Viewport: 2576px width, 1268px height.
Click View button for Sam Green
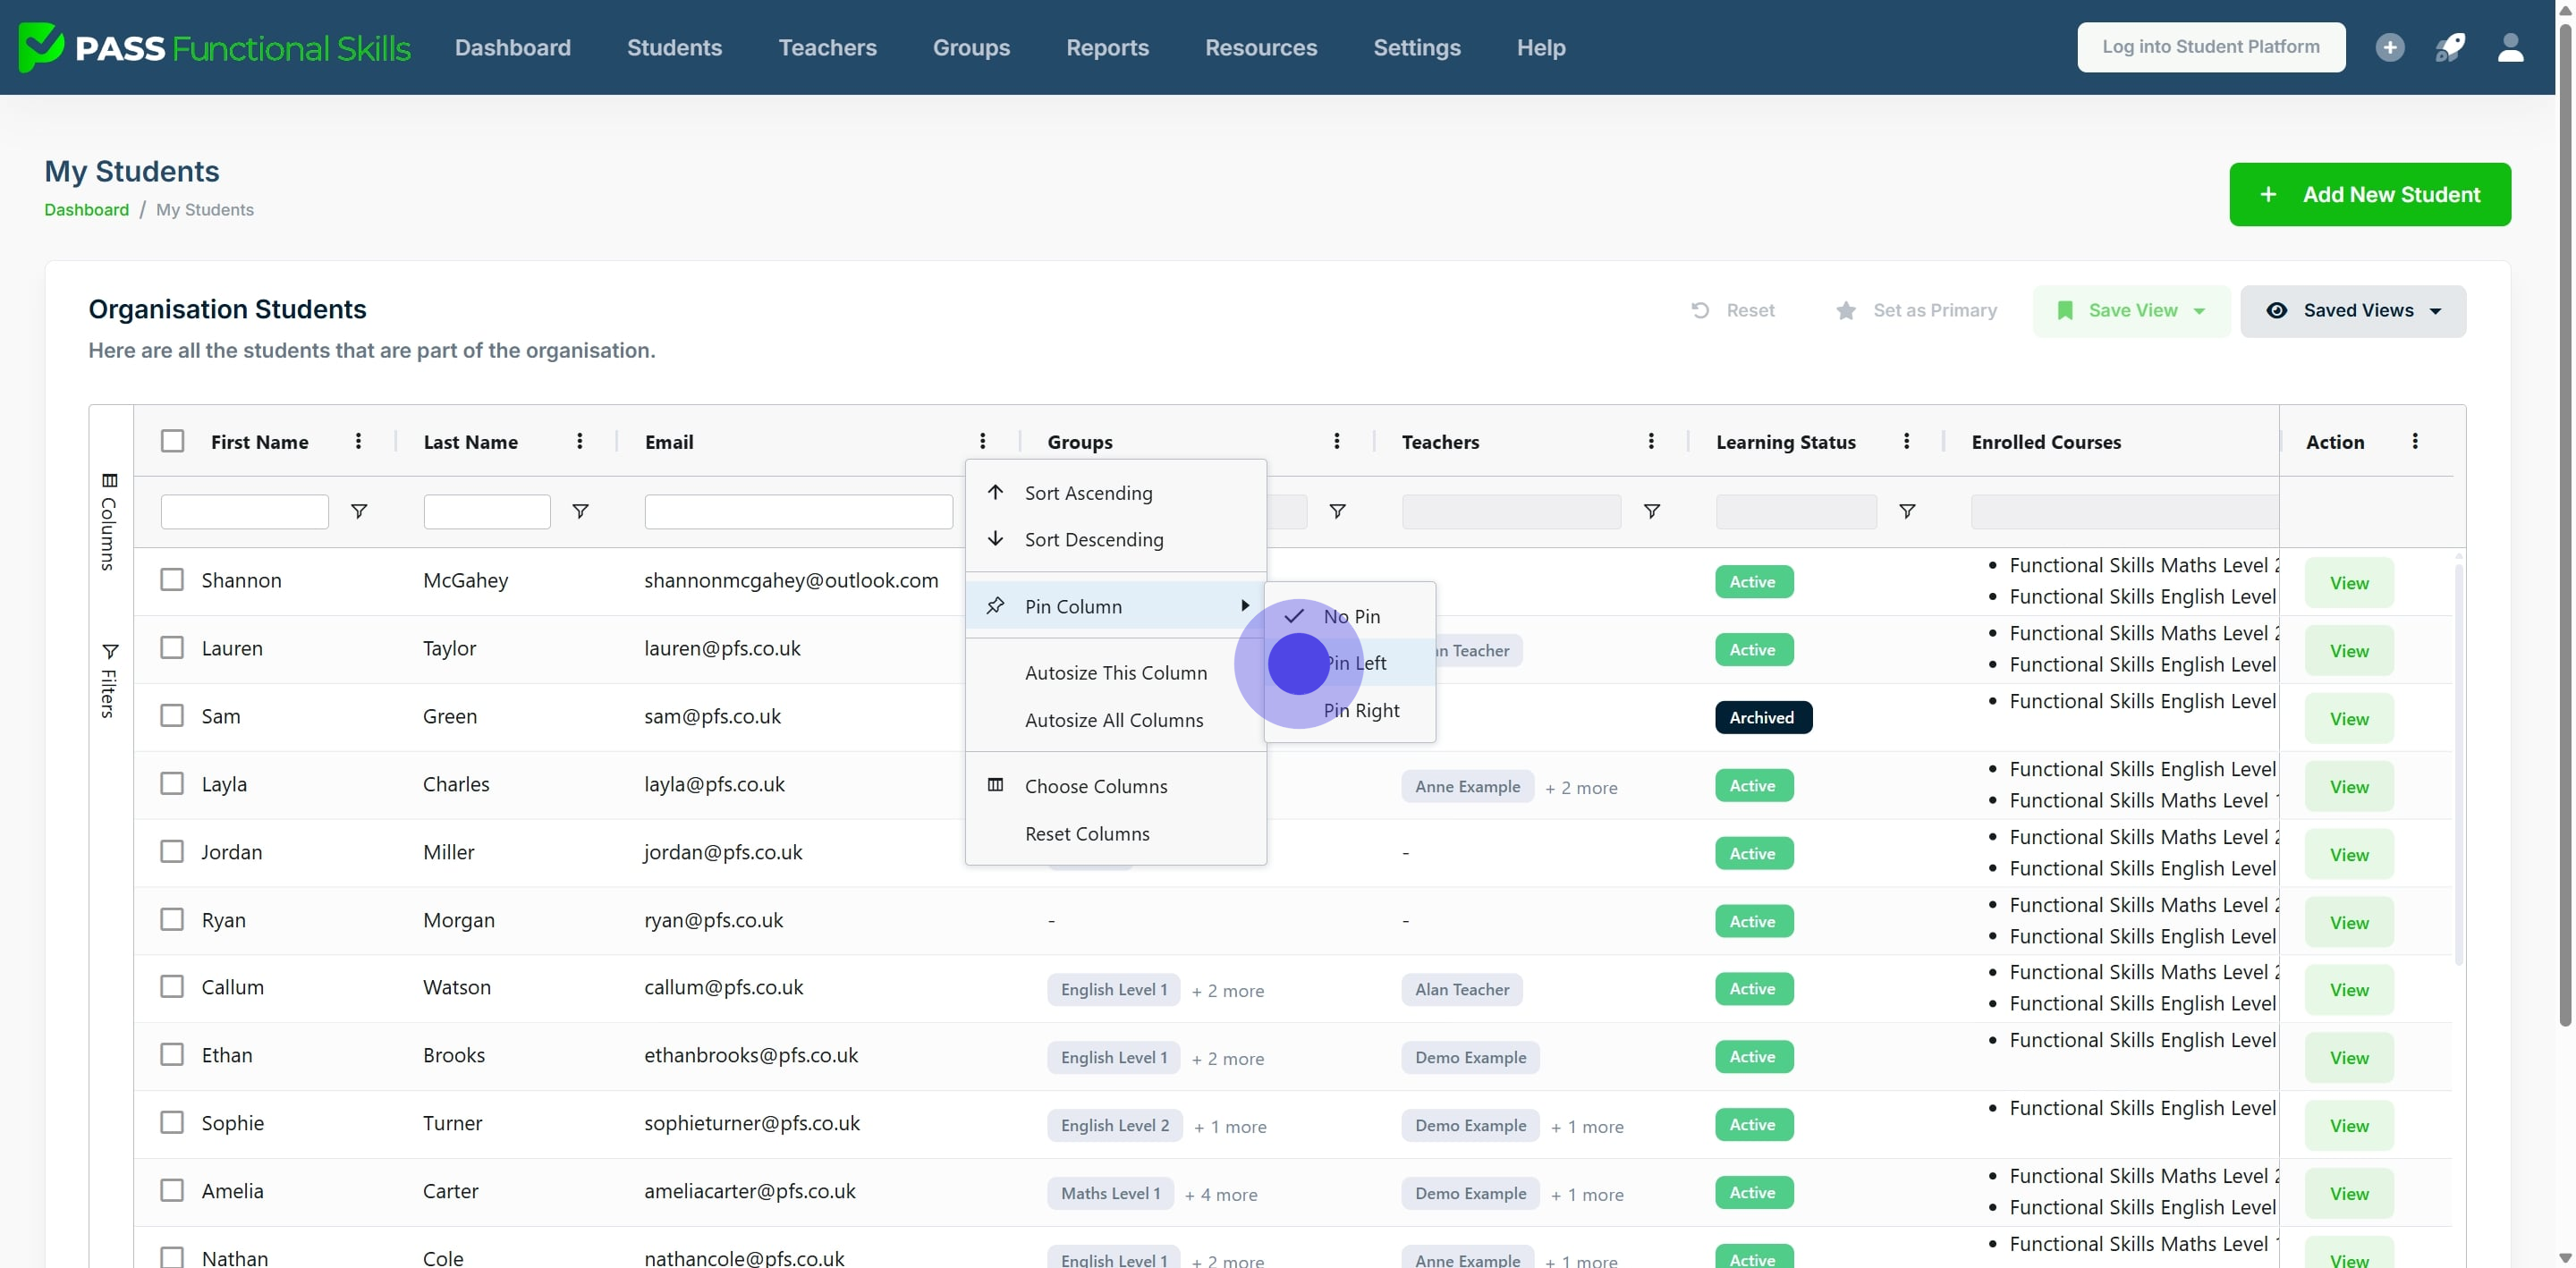coord(2348,719)
